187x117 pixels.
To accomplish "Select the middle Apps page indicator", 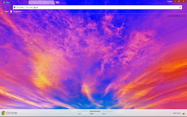I will point(92,112).
